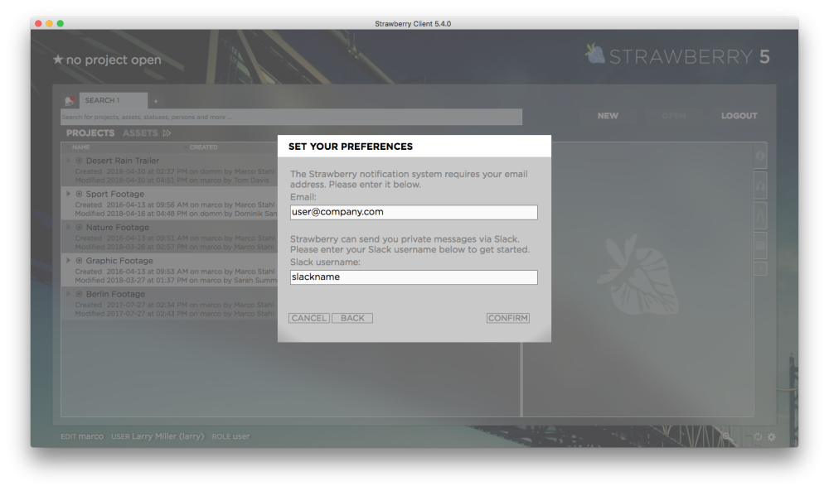The height and width of the screenshot is (491, 829).
Task: Expand the Desert Rain Trailer project
Action: click(x=68, y=161)
